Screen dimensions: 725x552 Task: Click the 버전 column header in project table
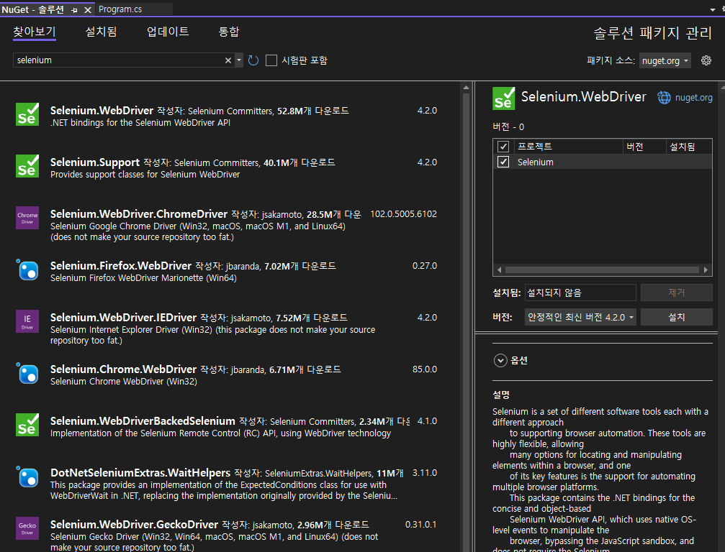pyautogui.click(x=644, y=147)
